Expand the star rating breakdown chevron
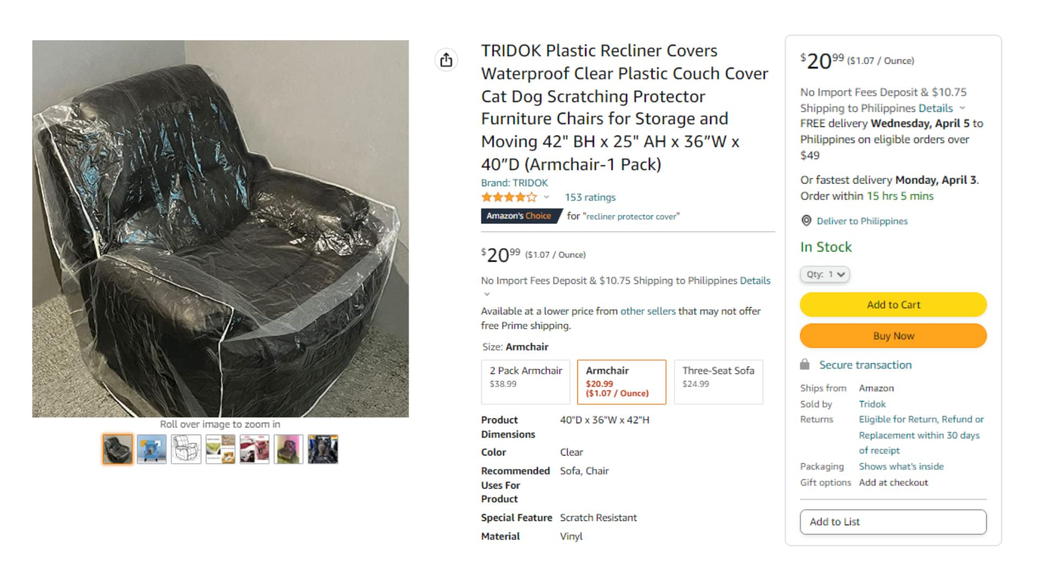This screenshot has height=583, width=1037. click(x=547, y=197)
